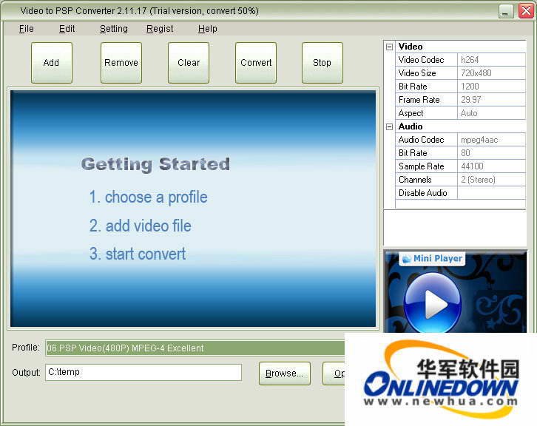Open the Edit menu
The image size is (537, 426).
67,29
